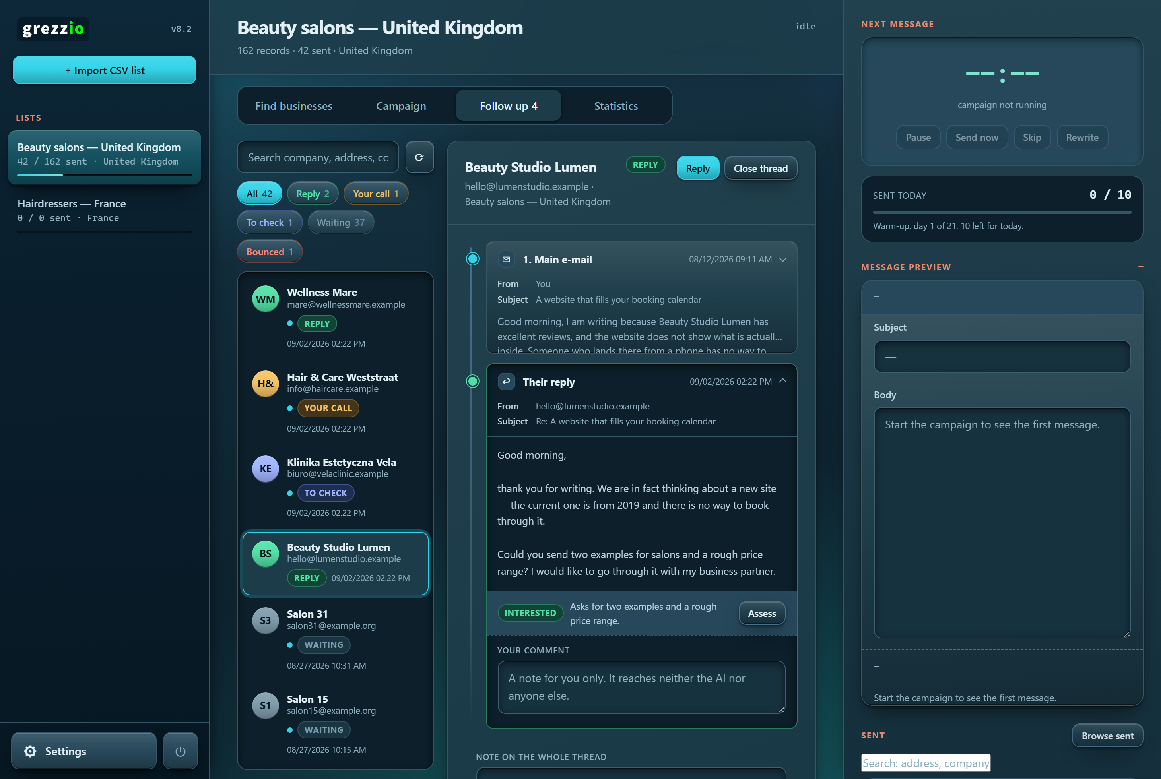Click the Rewrite button

[x=1082, y=137]
